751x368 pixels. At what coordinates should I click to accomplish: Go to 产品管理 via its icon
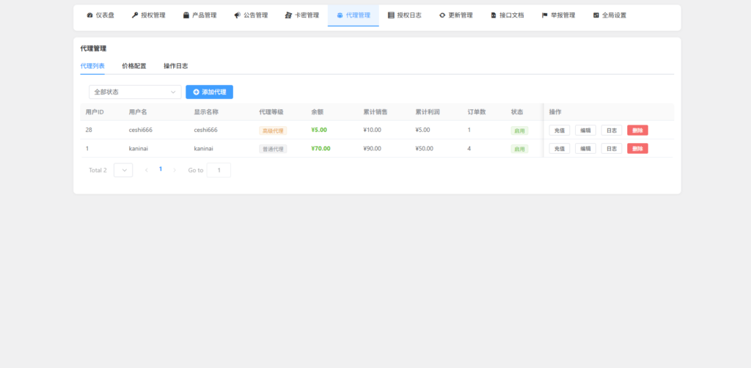186,15
